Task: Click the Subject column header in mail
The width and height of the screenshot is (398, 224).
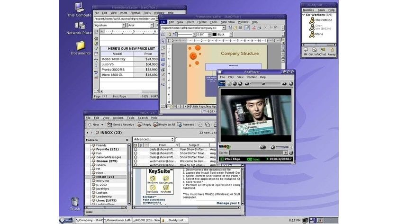Action: (x=194, y=145)
